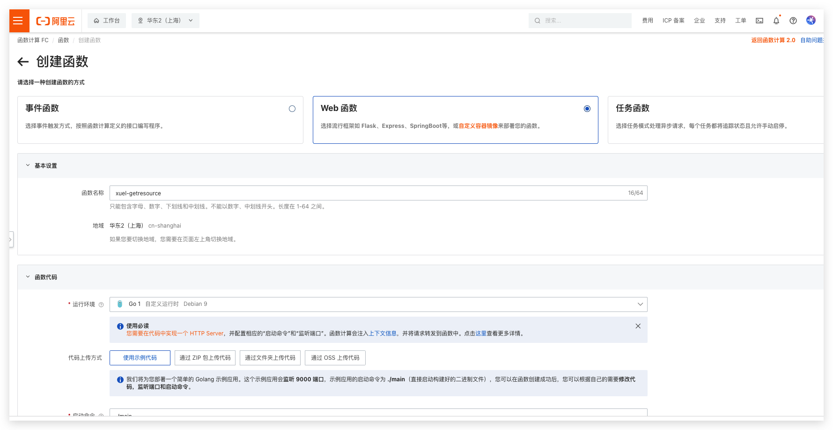The image size is (833, 430).
Task: Open the notifications bell
Action: click(x=776, y=21)
